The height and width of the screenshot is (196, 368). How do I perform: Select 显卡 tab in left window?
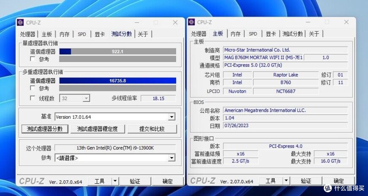point(100,34)
